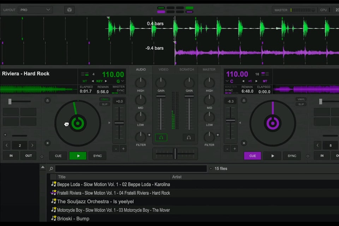The width and height of the screenshot is (339, 226).
Task: Click SYNC on the left deck
Action: click(97, 156)
